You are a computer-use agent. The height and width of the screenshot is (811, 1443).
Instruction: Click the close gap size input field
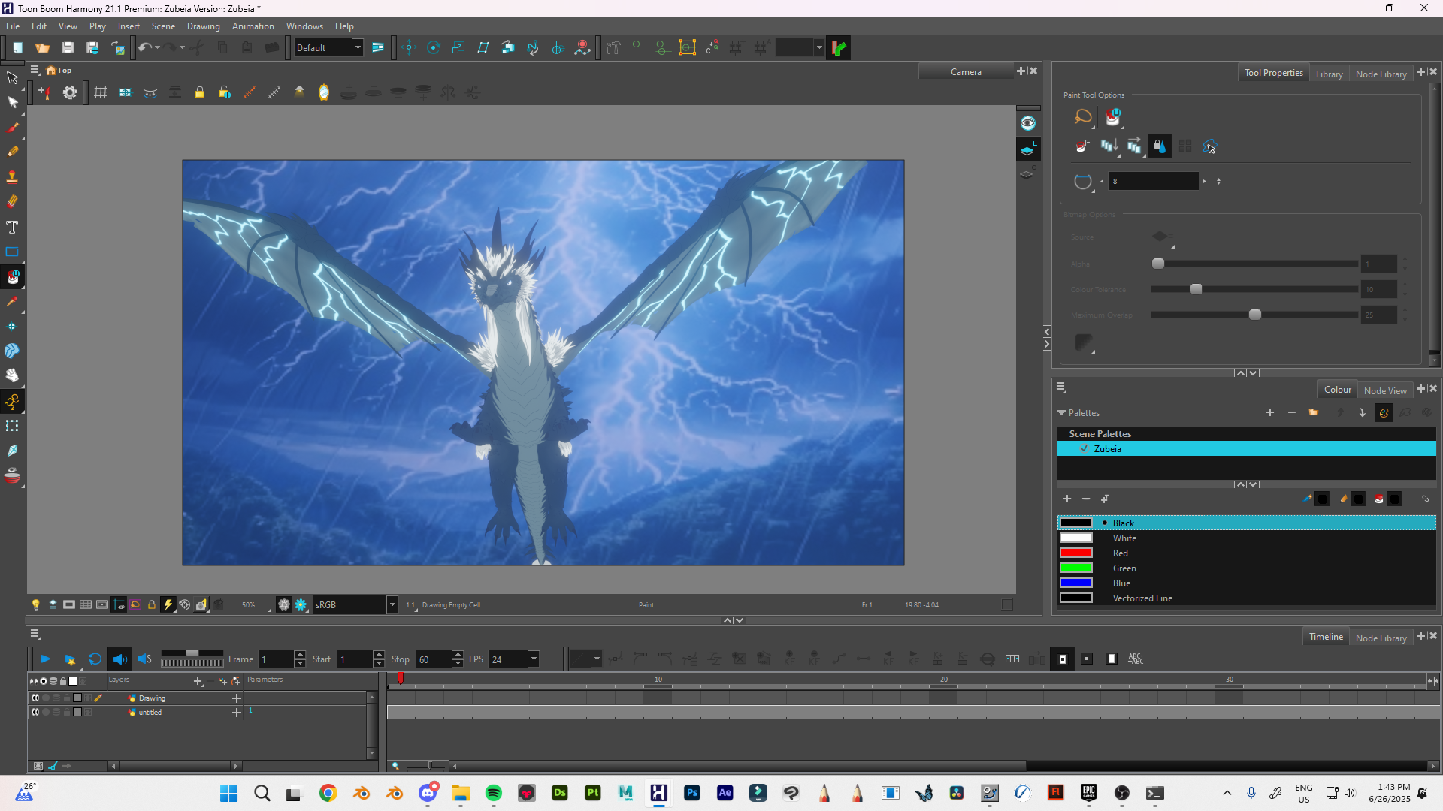[1153, 181]
